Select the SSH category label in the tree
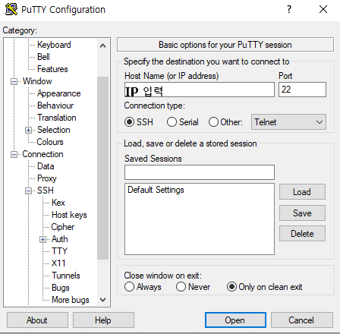340x334 pixels. point(46,191)
